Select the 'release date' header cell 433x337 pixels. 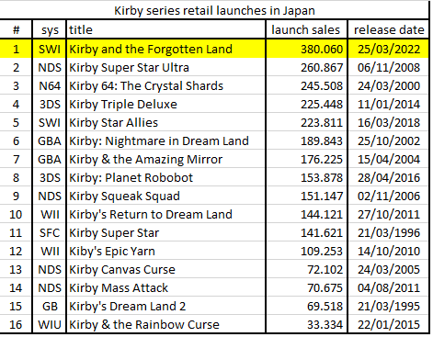(389, 29)
